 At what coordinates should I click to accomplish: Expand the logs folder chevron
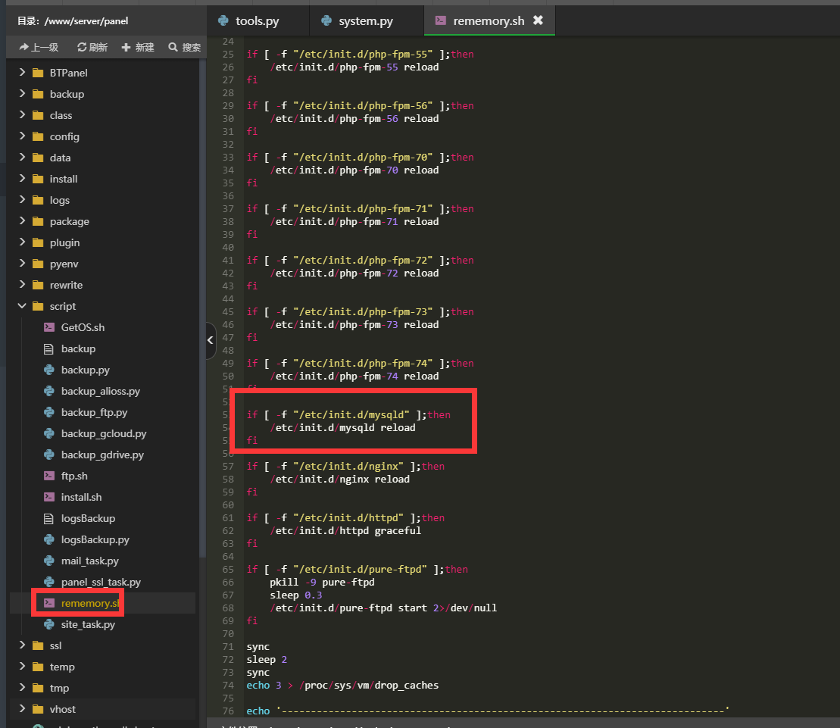[x=22, y=200]
